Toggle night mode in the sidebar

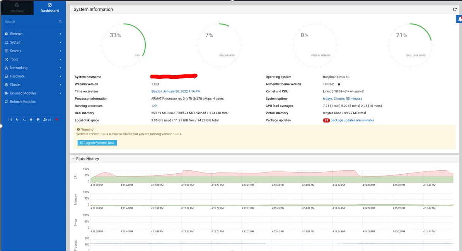17,120
